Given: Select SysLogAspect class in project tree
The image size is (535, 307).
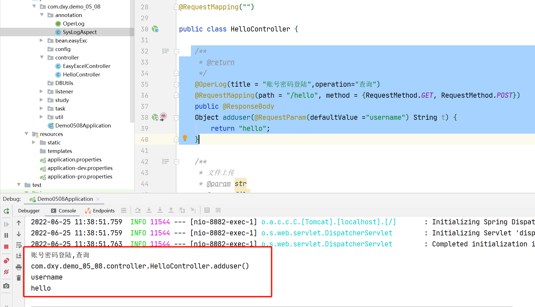Looking at the screenshot, I should tap(76, 32).
